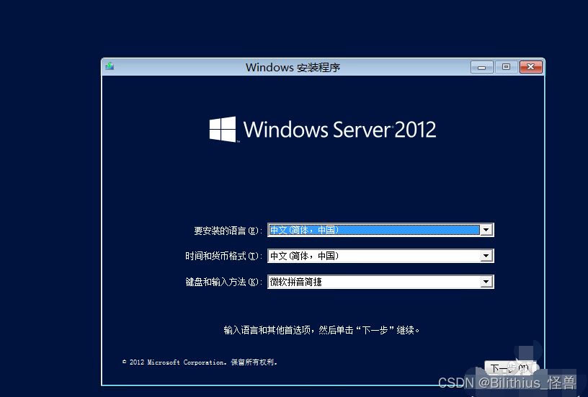Expand the 时间和货币格式 dropdown arrow
Image resolution: width=588 pixels, height=397 pixels.
[x=486, y=256]
